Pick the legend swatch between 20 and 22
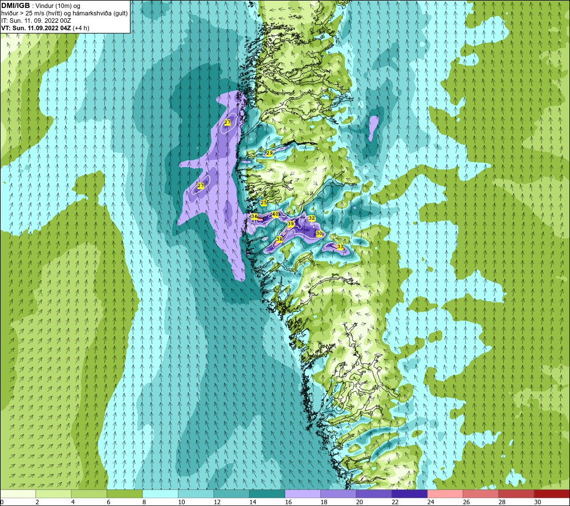Viewport: 570px width, 506px height. 374,493
